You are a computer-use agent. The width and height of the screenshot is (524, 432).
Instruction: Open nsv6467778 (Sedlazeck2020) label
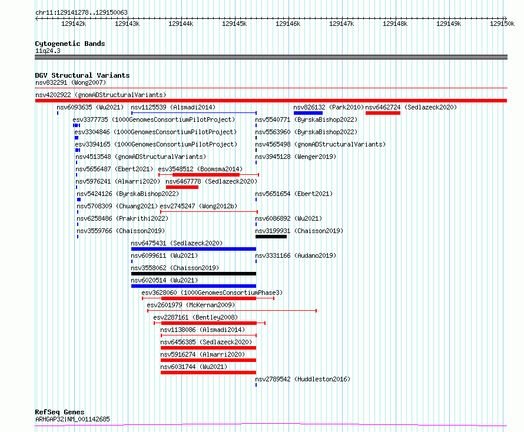pos(211,181)
